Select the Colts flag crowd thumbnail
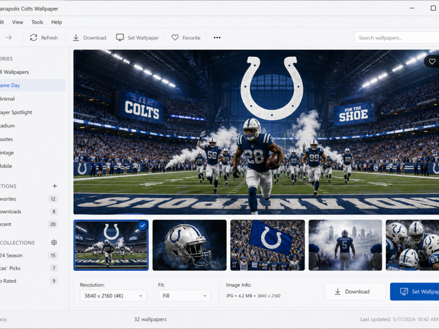The width and height of the screenshot is (439, 329). click(x=267, y=245)
